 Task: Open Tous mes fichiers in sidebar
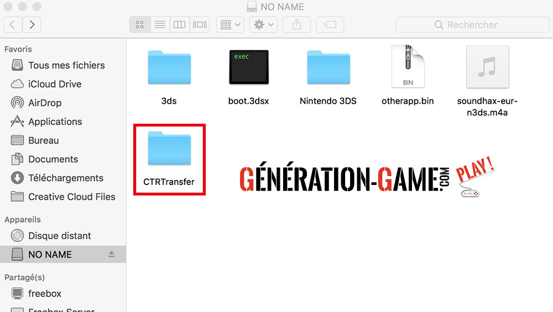[63, 65]
